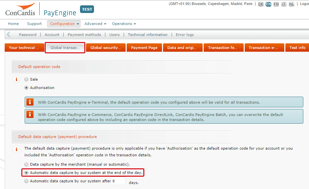This screenshot has width=309, height=189.
Task: Switch to the Payment Page tab
Action: [x=144, y=48]
